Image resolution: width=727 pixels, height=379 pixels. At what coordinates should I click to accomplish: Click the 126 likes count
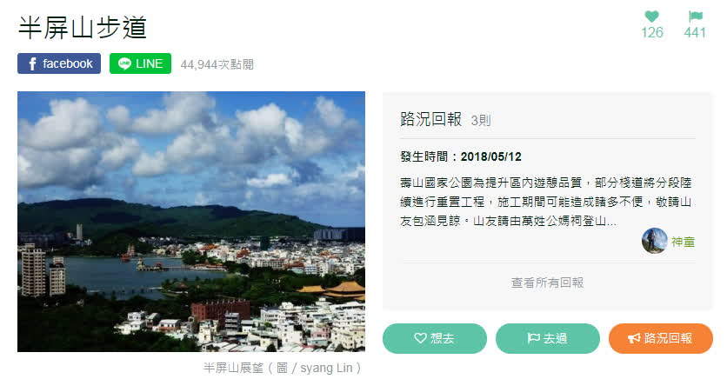click(x=652, y=32)
